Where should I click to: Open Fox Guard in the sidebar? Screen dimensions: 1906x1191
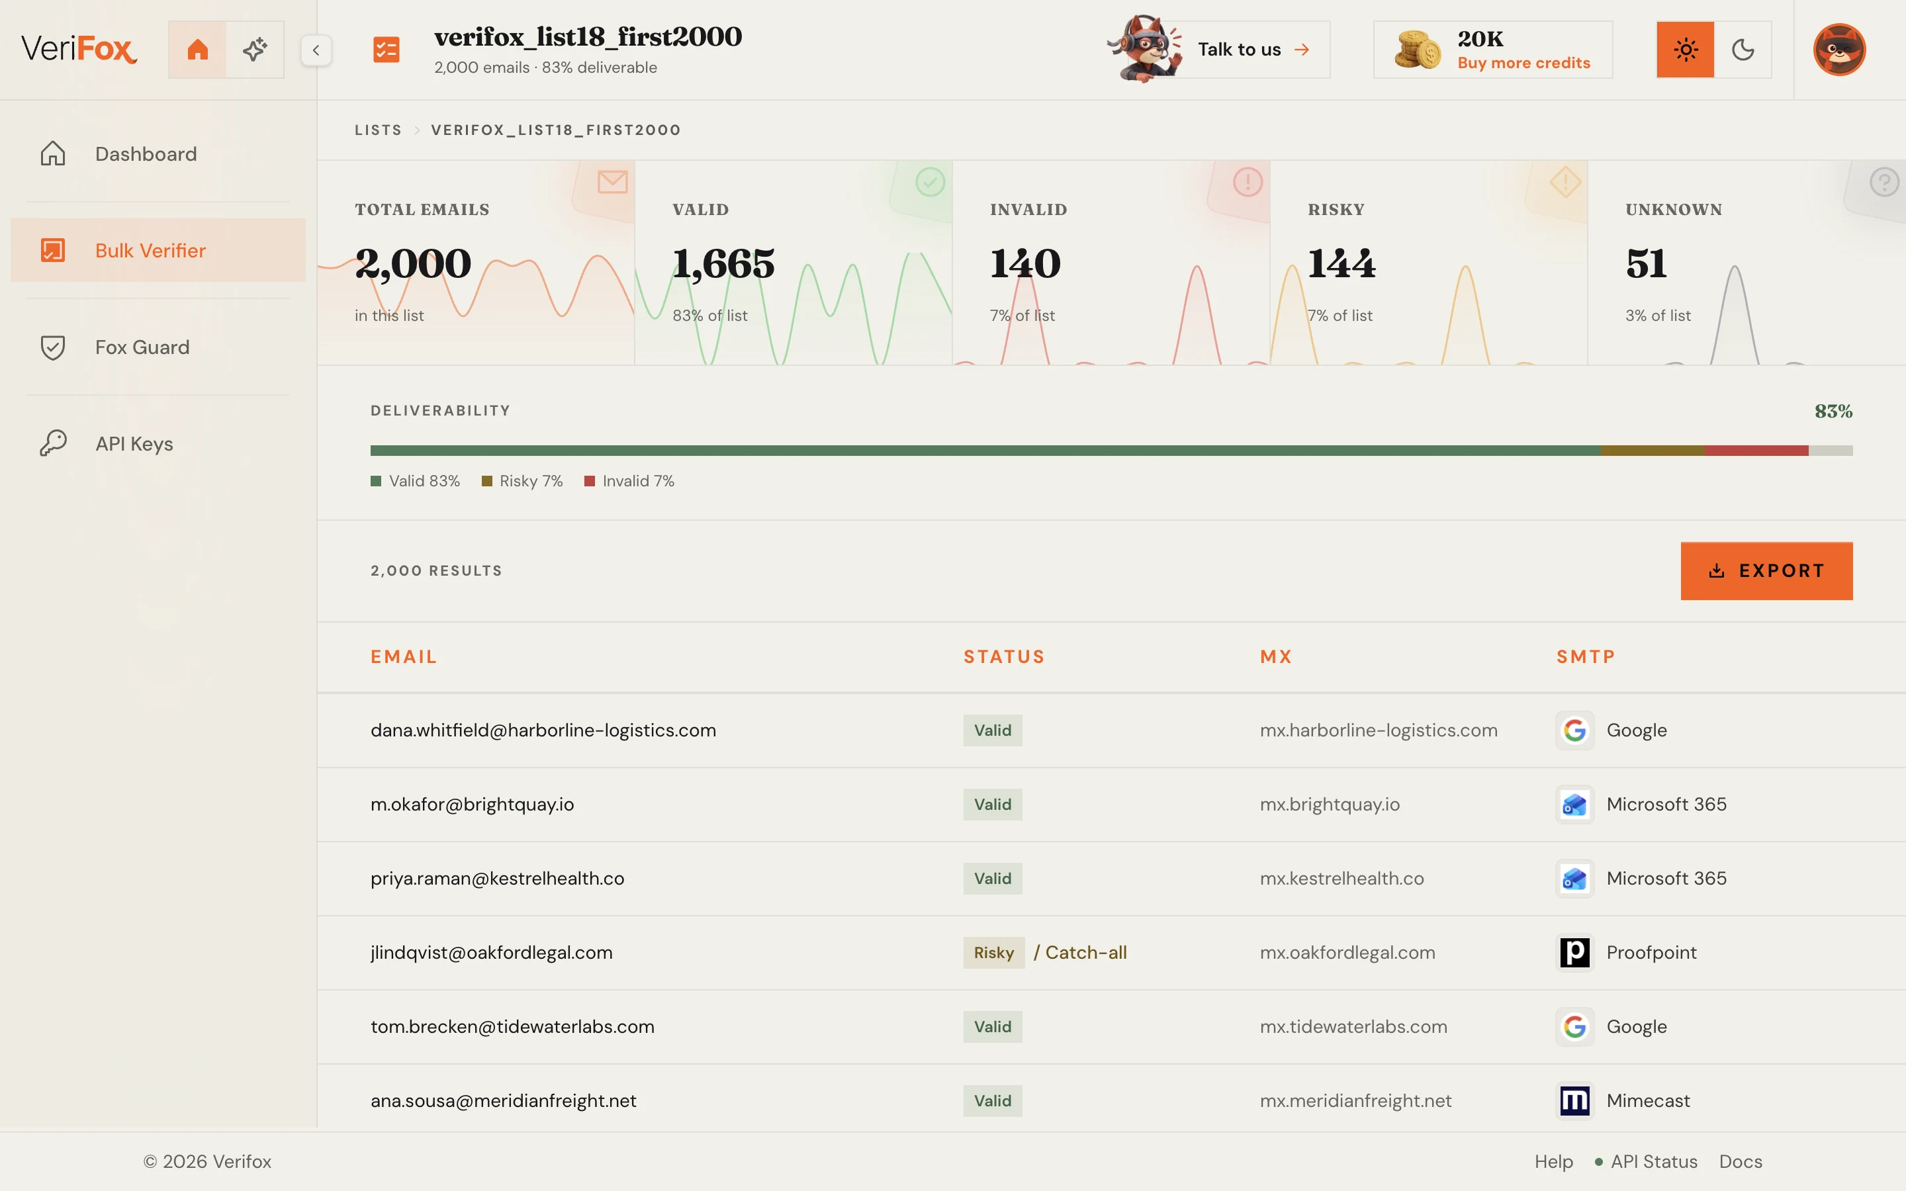point(158,347)
